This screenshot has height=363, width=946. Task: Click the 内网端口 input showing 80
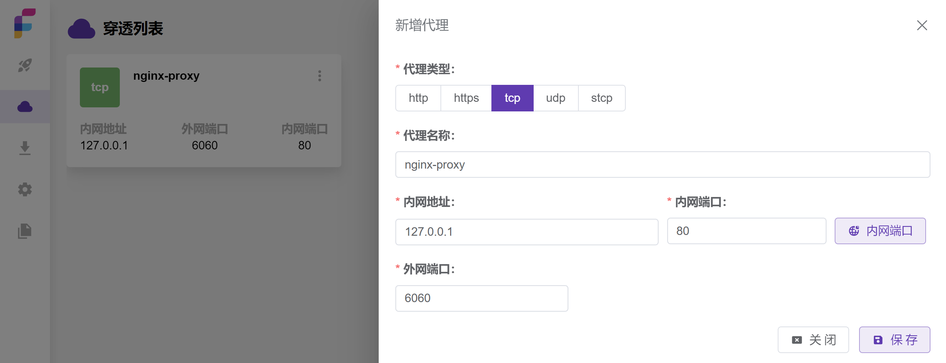(746, 231)
